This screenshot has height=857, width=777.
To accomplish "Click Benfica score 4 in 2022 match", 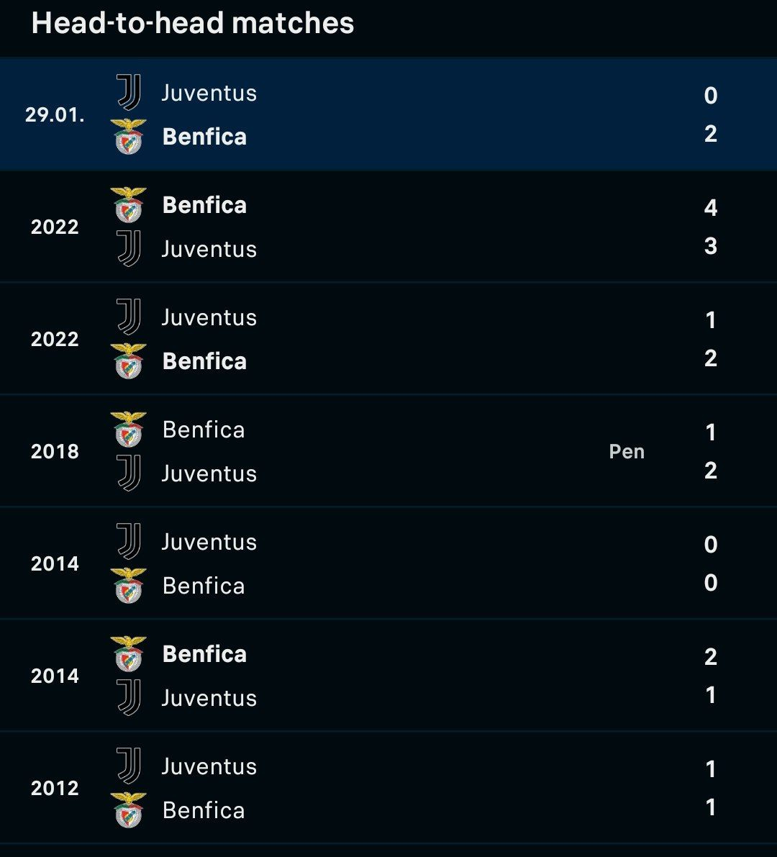I will [710, 208].
